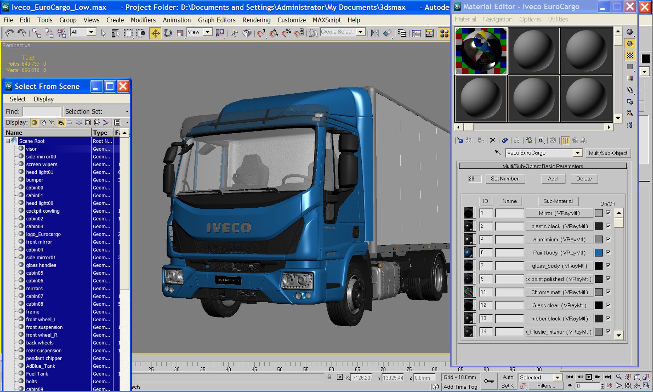The height and width of the screenshot is (392, 653).
Task: Open the Iveco EuroCargo material name dropdown
Action: [x=577, y=153]
